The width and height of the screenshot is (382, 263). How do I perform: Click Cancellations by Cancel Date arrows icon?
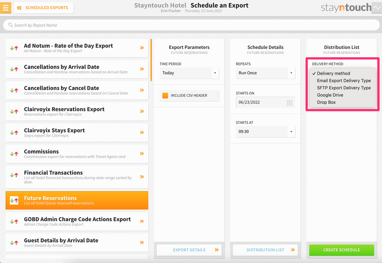pos(14,90)
